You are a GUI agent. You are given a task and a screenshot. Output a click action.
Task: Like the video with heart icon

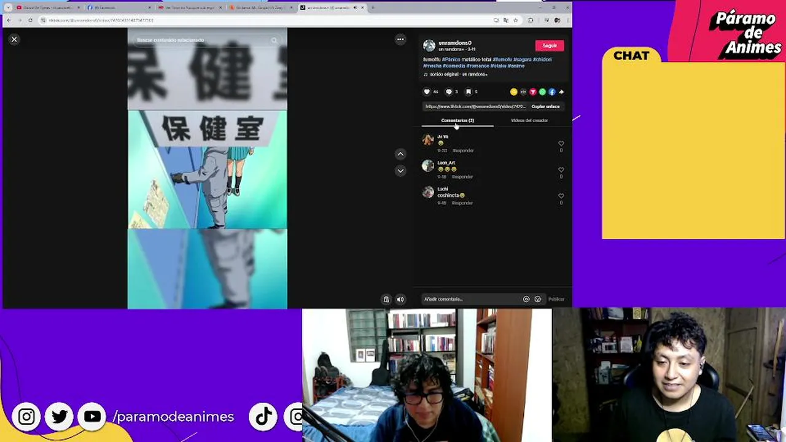[427, 92]
